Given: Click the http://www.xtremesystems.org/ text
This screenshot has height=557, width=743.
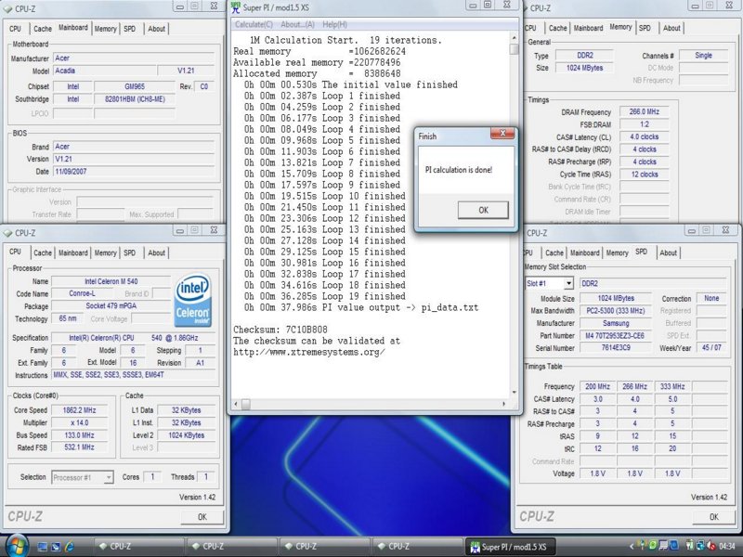Looking at the screenshot, I should [x=309, y=352].
